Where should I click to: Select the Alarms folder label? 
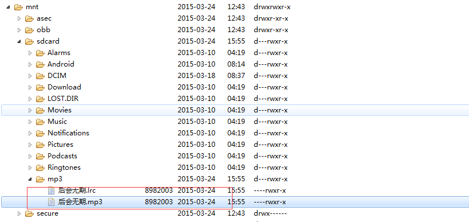59,53
